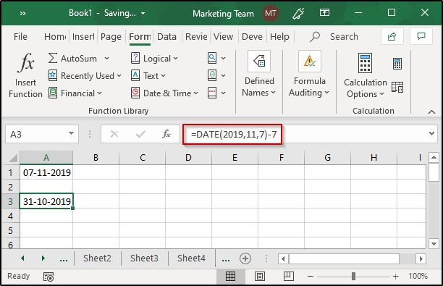Viewport: 443px width, 286px height.
Task: Click the vertical scrollbar up arrow
Action: tap(434, 157)
